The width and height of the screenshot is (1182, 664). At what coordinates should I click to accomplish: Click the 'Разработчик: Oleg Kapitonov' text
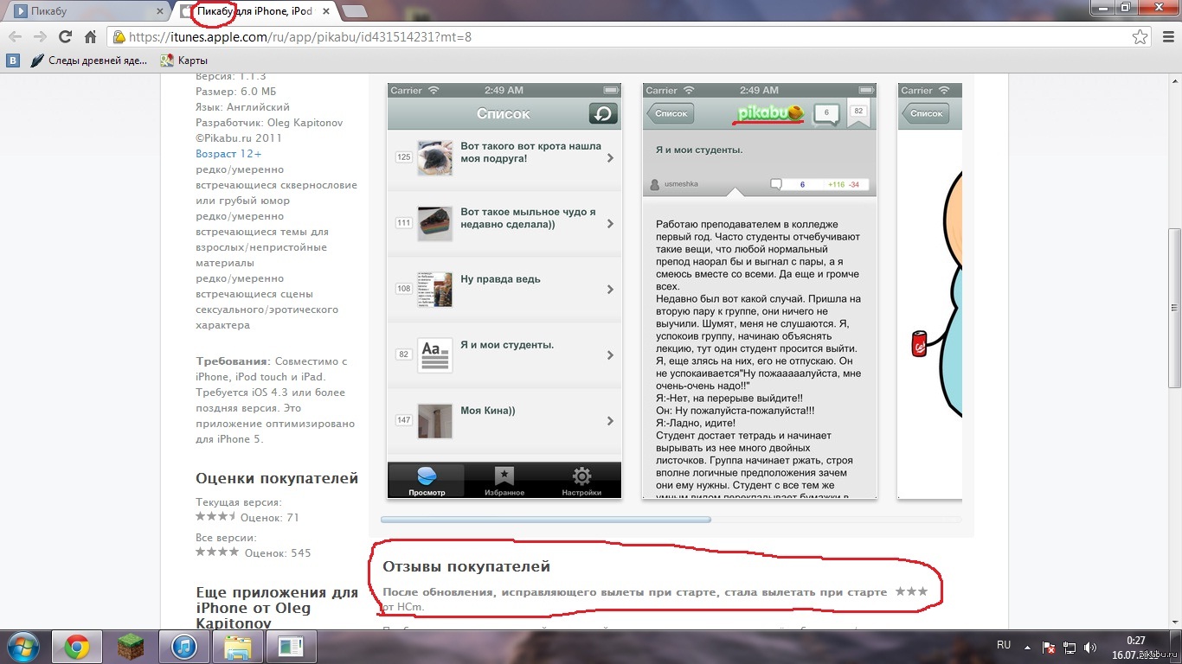point(269,123)
